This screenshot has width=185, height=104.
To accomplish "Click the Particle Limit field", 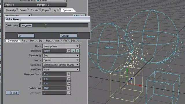I will (x=54, y=88).
